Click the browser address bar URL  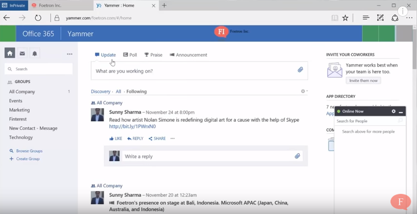98,18
